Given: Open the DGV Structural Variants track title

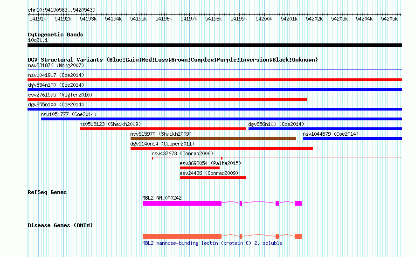Looking at the screenshot, I should (173, 60).
